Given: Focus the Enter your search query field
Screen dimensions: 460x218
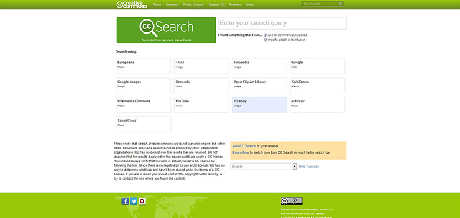Looking at the screenshot, I should [282, 23].
